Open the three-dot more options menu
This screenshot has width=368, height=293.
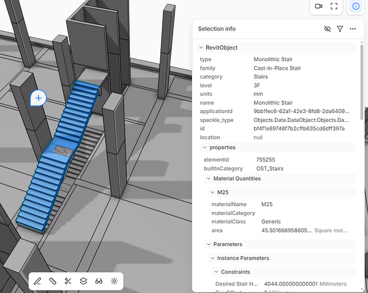353,29
